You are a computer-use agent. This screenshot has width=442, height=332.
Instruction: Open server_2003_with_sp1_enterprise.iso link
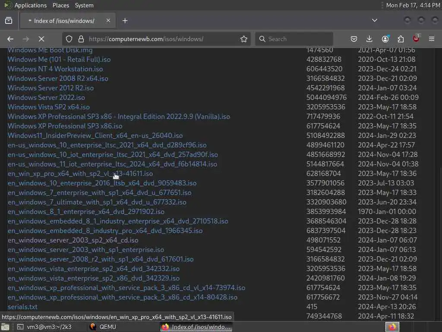[86, 250]
